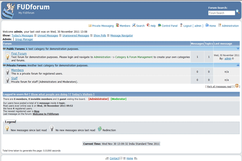
Task: Click the Logout icon
Action: (181, 25)
